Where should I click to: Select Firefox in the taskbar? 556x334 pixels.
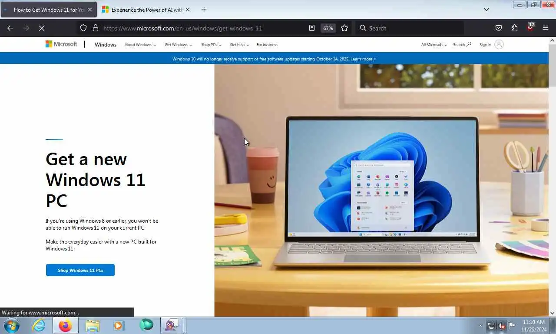(x=66, y=325)
